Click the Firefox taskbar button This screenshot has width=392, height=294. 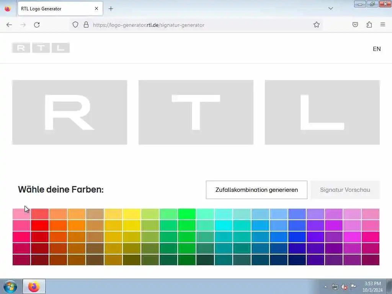(34, 286)
